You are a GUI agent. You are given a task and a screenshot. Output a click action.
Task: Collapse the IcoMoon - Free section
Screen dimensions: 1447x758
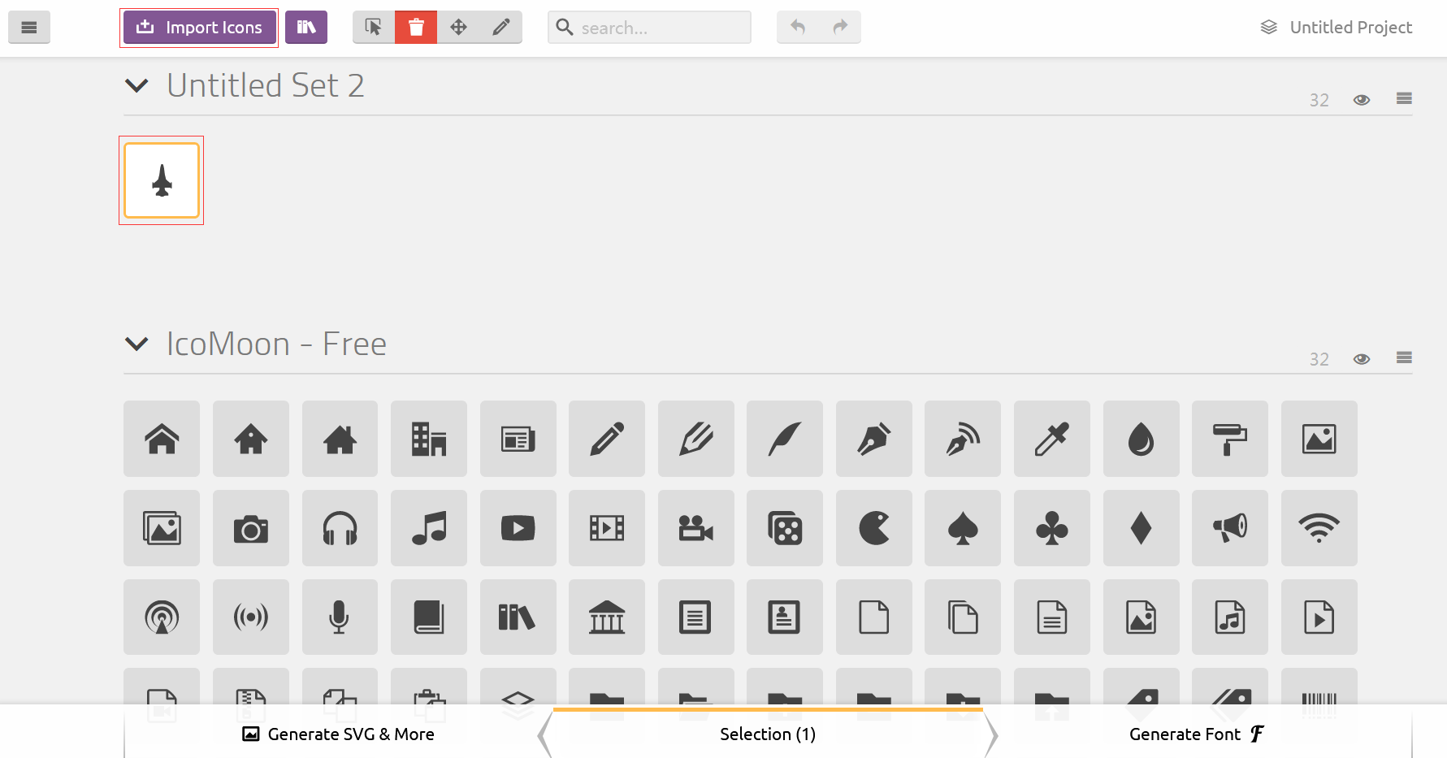[136, 344]
